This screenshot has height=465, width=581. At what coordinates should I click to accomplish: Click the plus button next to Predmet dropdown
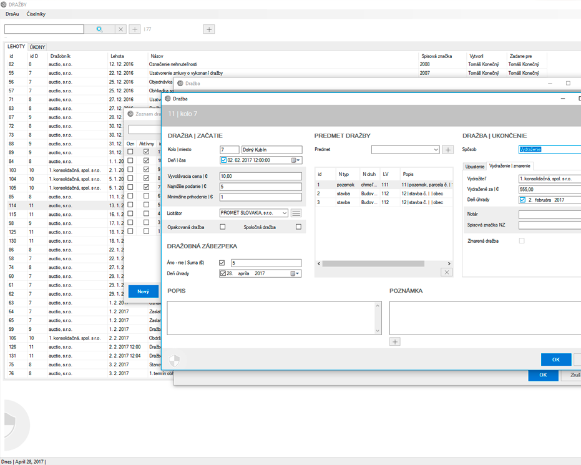pos(447,150)
